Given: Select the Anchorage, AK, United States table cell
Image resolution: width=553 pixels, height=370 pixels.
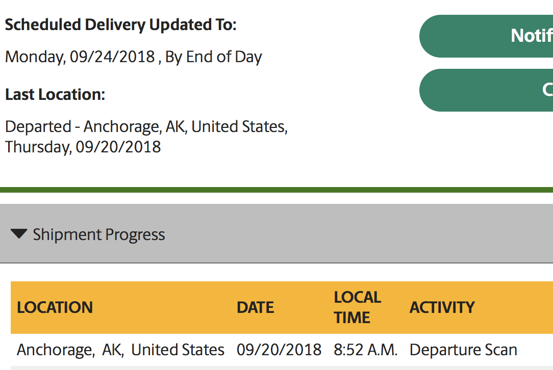Looking at the screenshot, I should tap(120, 350).
